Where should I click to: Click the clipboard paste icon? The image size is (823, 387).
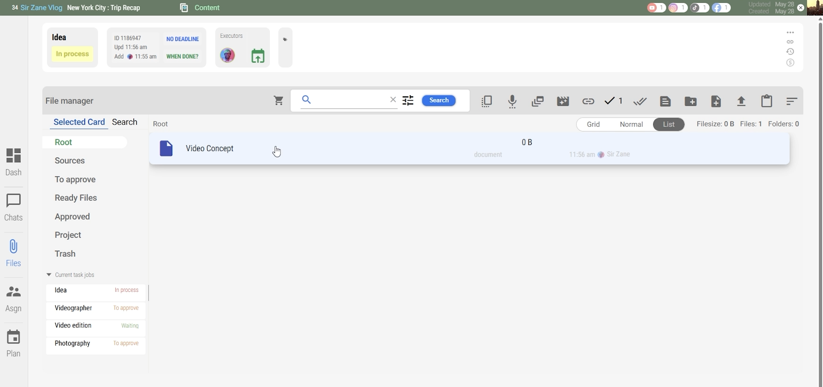(x=767, y=101)
